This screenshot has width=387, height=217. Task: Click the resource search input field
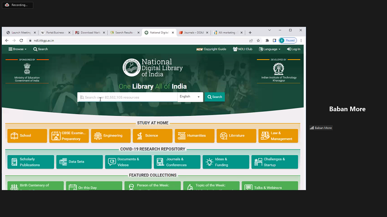tap(128, 97)
